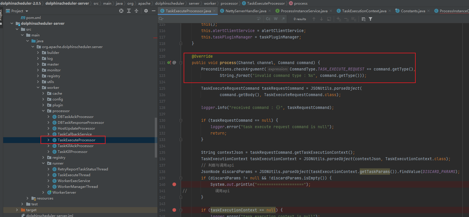
Task: Switch to the TaskExecutionContext.java tab
Action: coord(364,11)
